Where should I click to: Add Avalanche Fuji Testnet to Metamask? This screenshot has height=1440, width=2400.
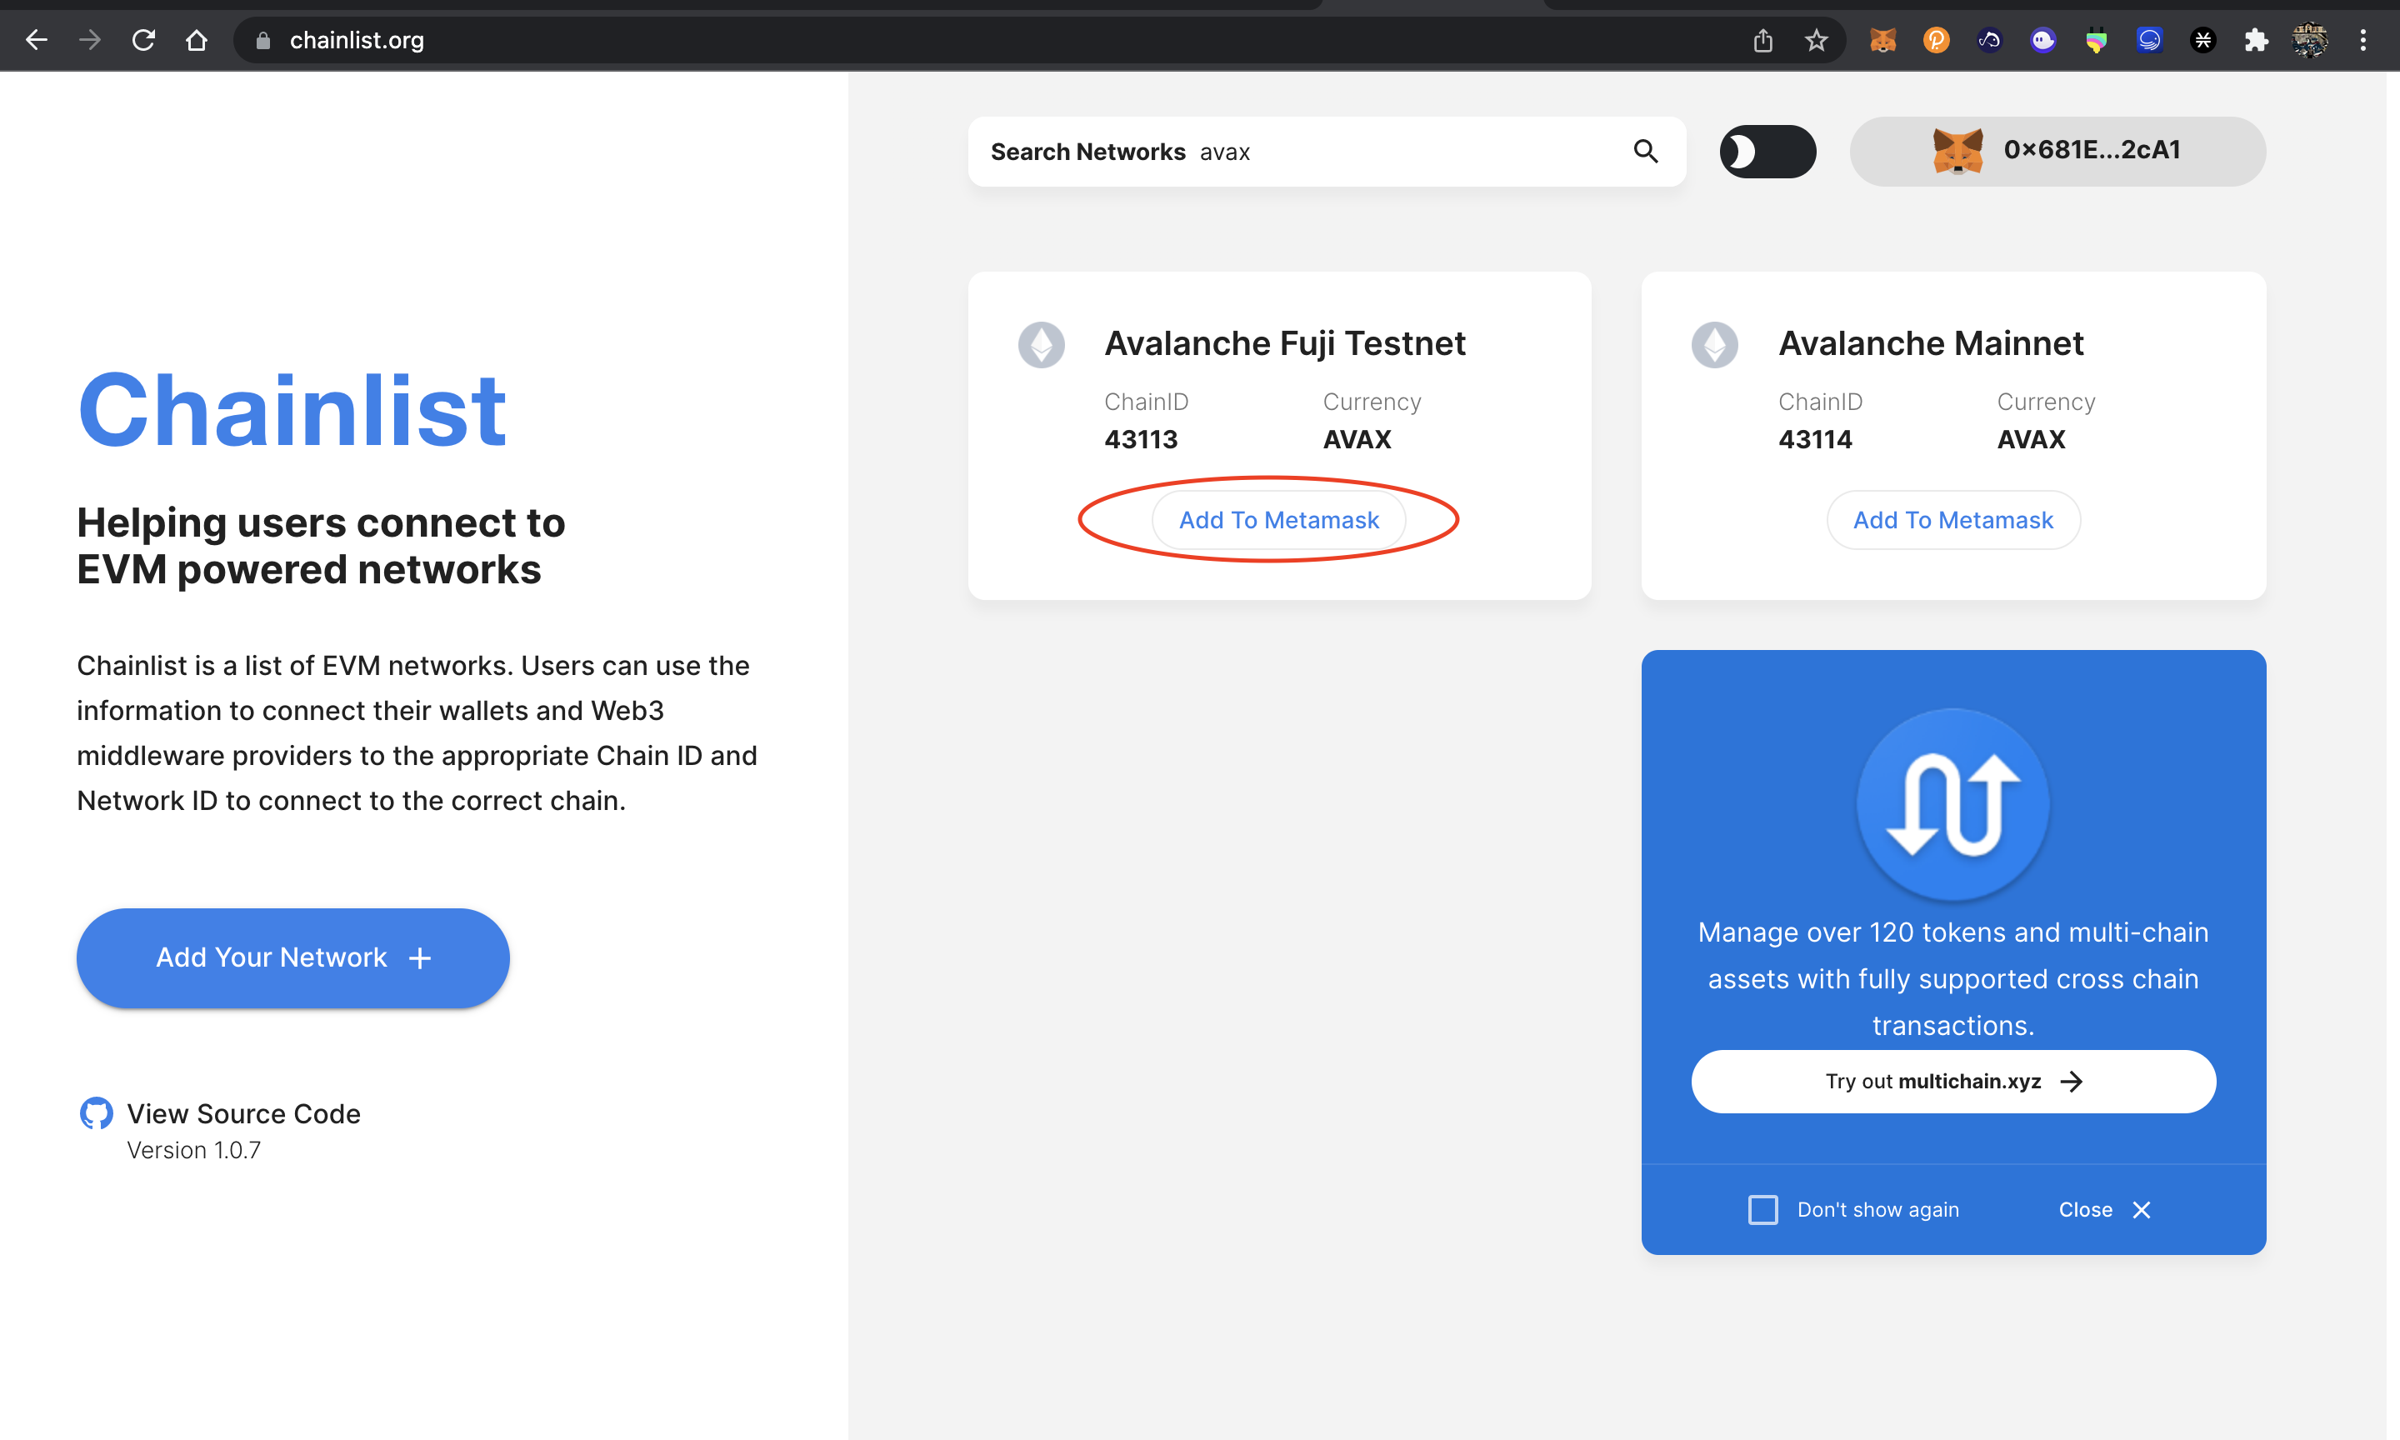[x=1277, y=520]
